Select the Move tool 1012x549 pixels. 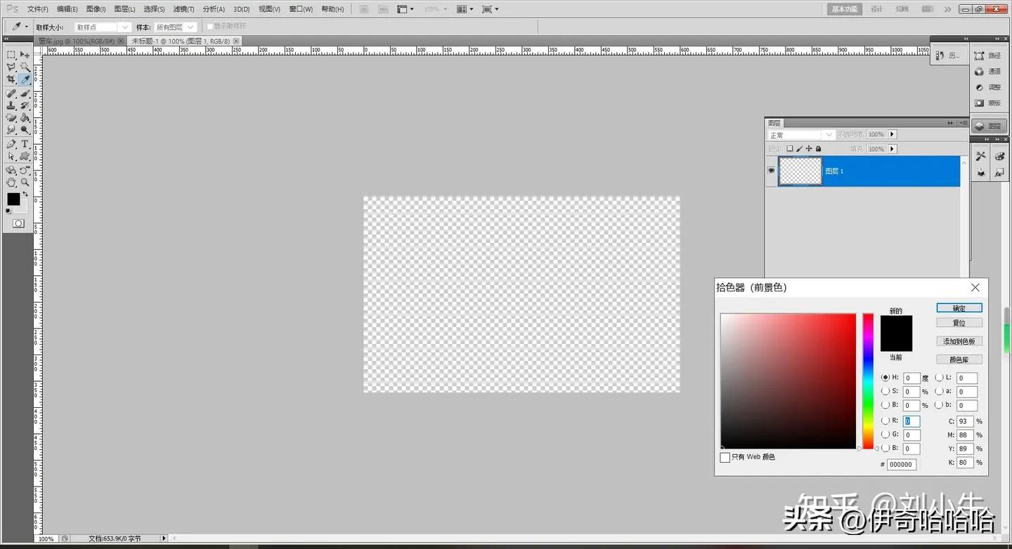(x=24, y=55)
